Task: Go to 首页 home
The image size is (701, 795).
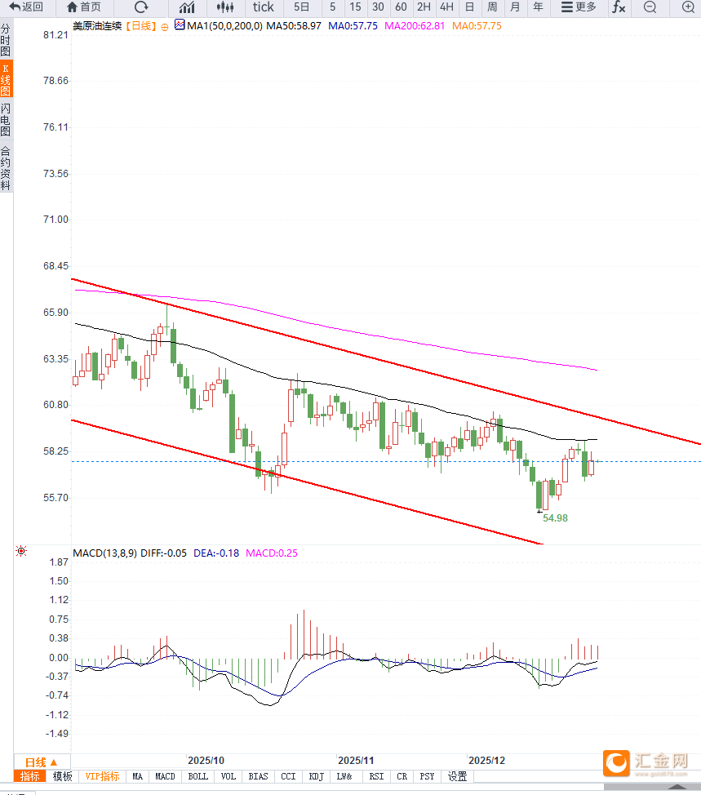Action: pyautogui.click(x=84, y=7)
